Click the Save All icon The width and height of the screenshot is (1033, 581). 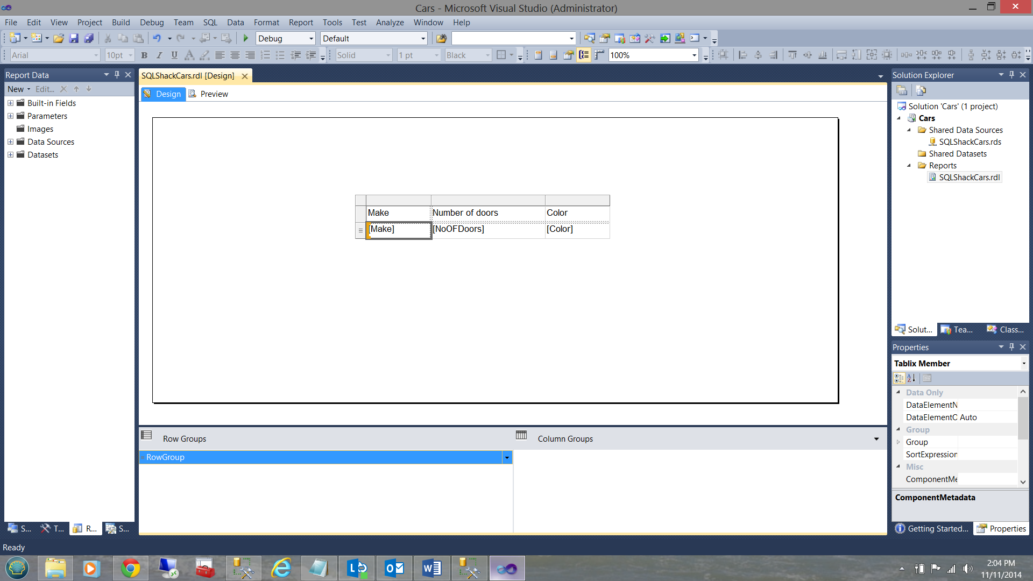[89, 38]
